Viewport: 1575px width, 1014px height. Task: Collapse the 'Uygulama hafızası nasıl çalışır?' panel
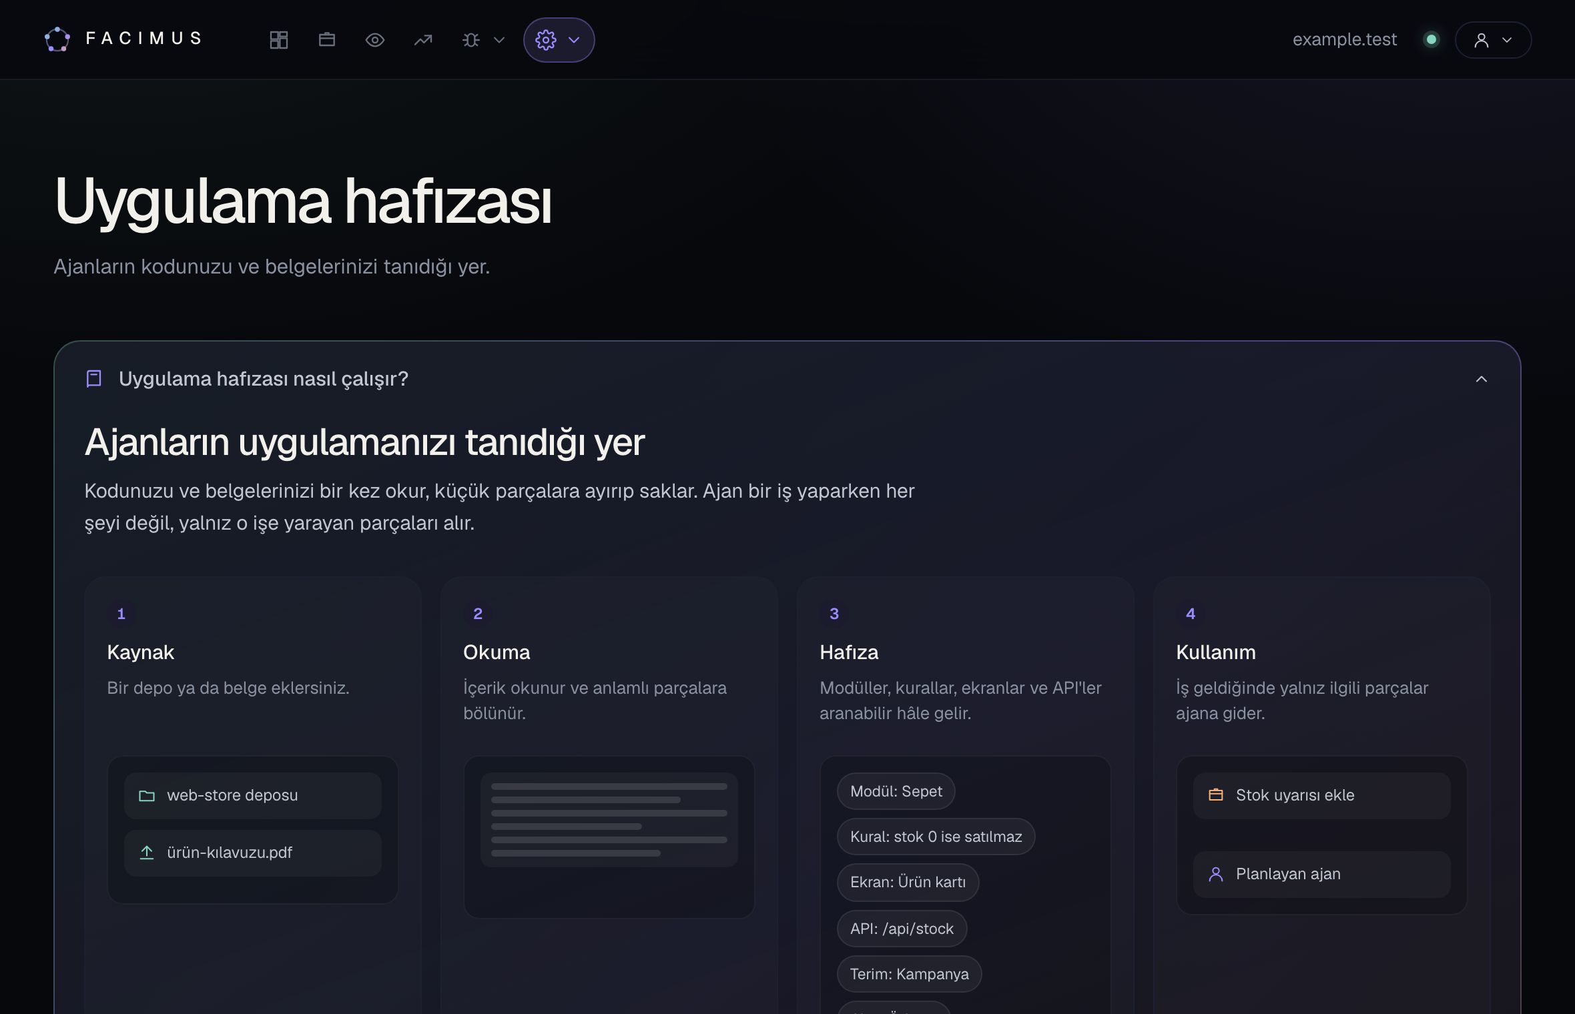tap(1482, 379)
